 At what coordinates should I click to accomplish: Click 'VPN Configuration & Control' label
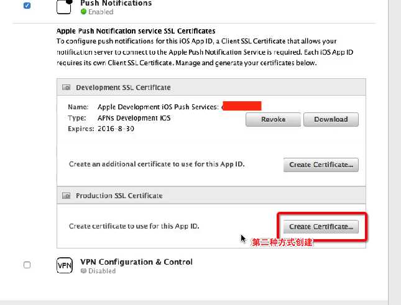point(136,262)
